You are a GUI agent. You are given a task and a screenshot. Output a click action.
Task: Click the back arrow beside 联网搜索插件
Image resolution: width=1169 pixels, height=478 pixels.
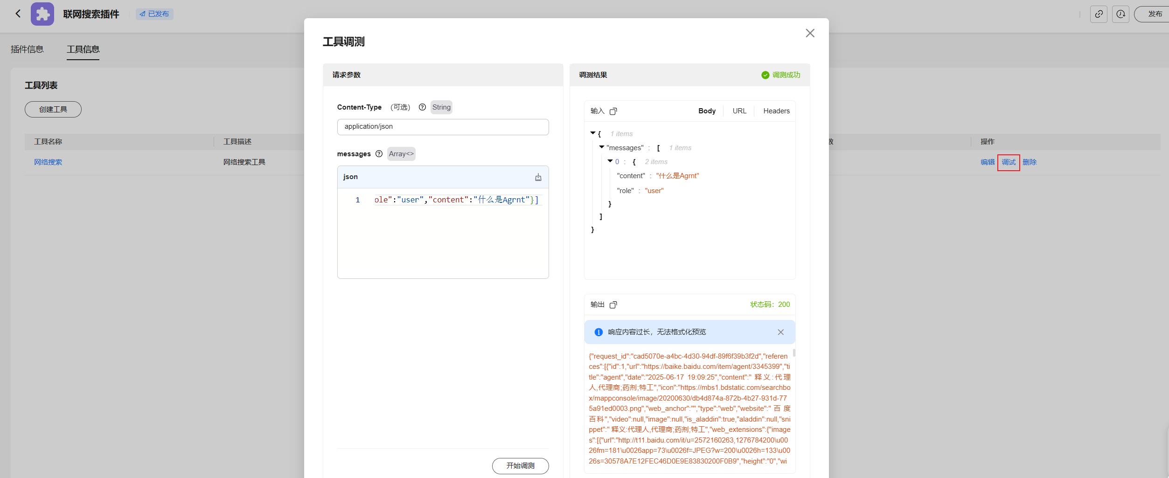coord(18,14)
